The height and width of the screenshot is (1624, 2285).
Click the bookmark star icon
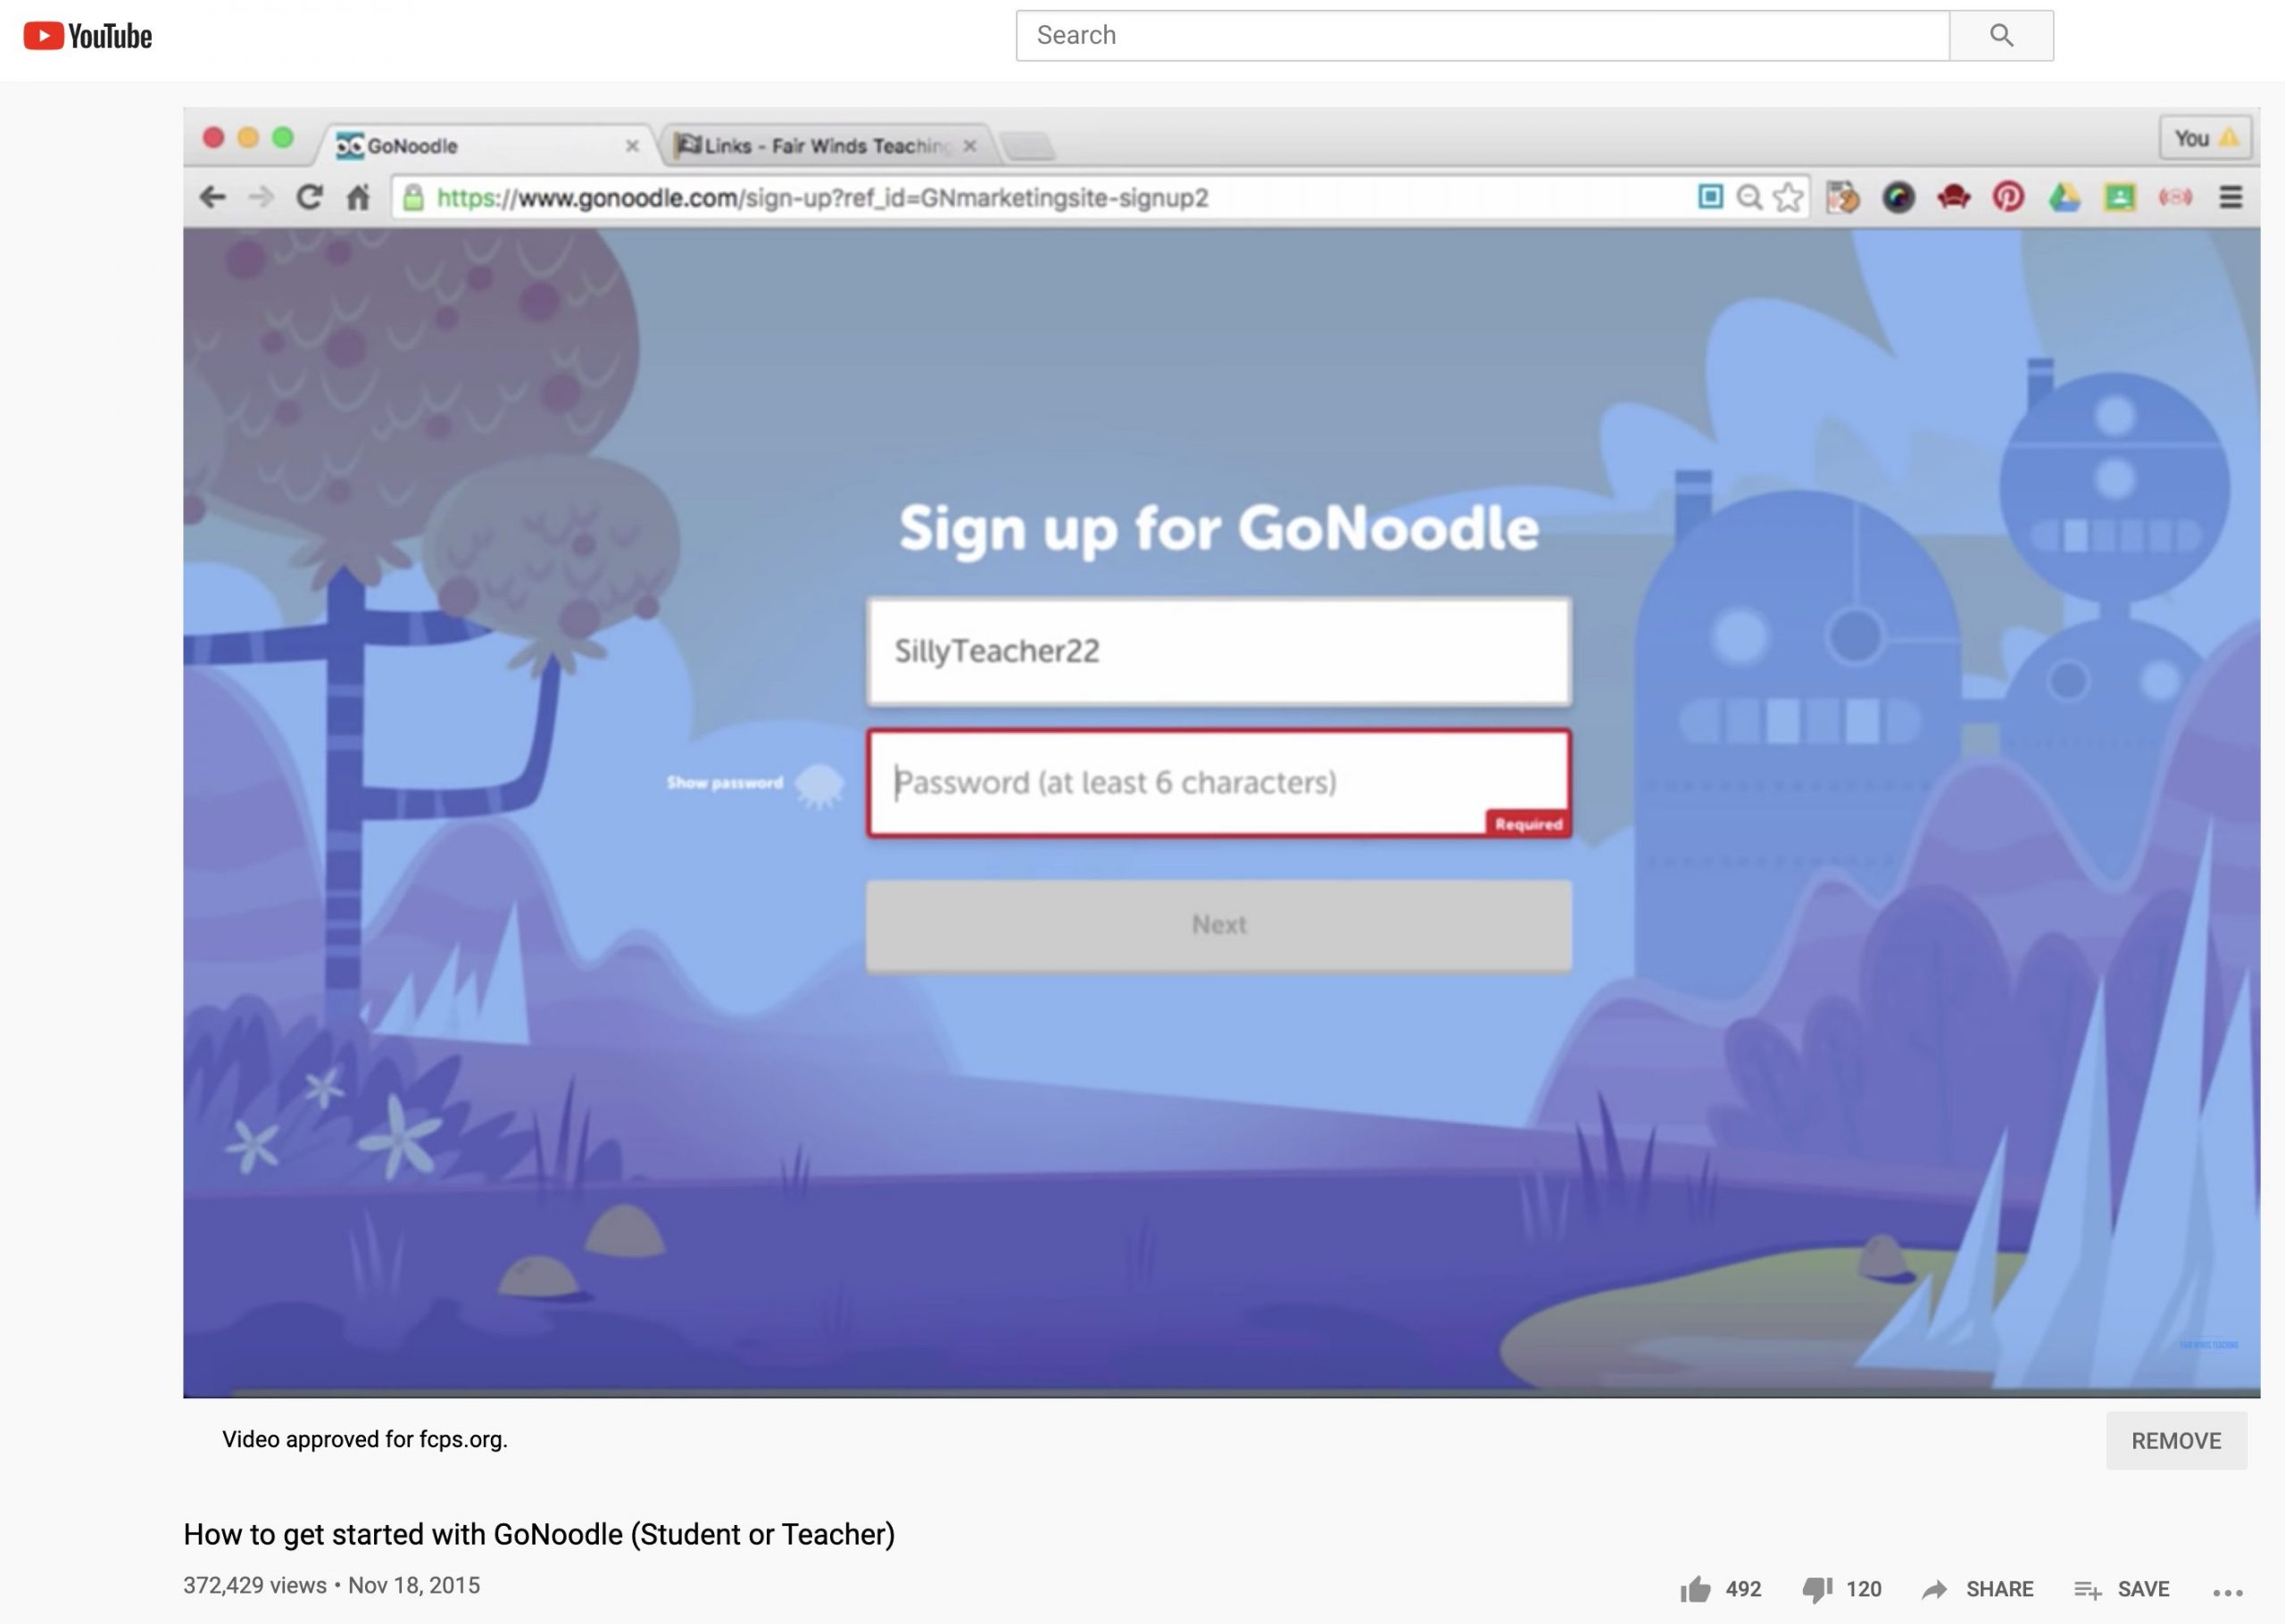coord(1788,197)
